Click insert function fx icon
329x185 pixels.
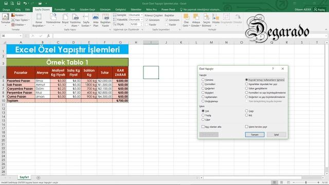coord(48,36)
